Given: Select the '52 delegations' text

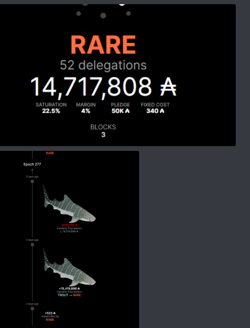Looking at the screenshot, I should pyautogui.click(x=103, y=65).
